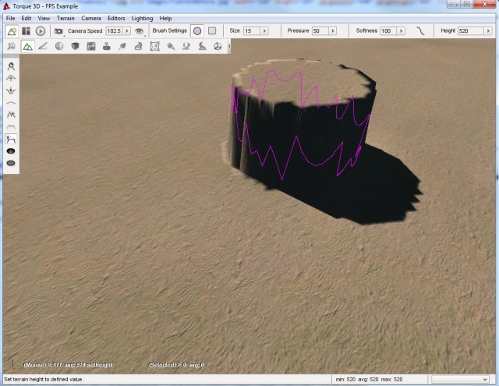Click the Play Game button icon

(41, 31)
